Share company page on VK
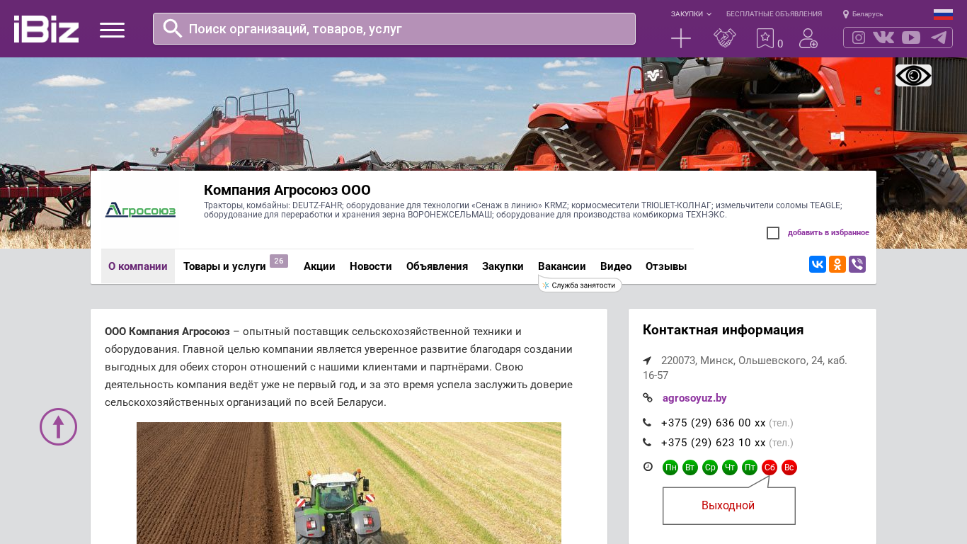 [x=818, y=264]
